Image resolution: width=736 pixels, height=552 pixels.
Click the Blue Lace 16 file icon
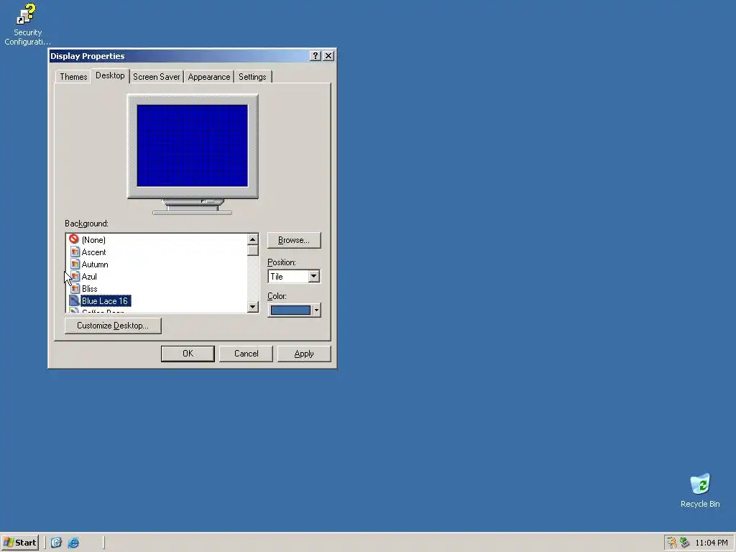74,300
